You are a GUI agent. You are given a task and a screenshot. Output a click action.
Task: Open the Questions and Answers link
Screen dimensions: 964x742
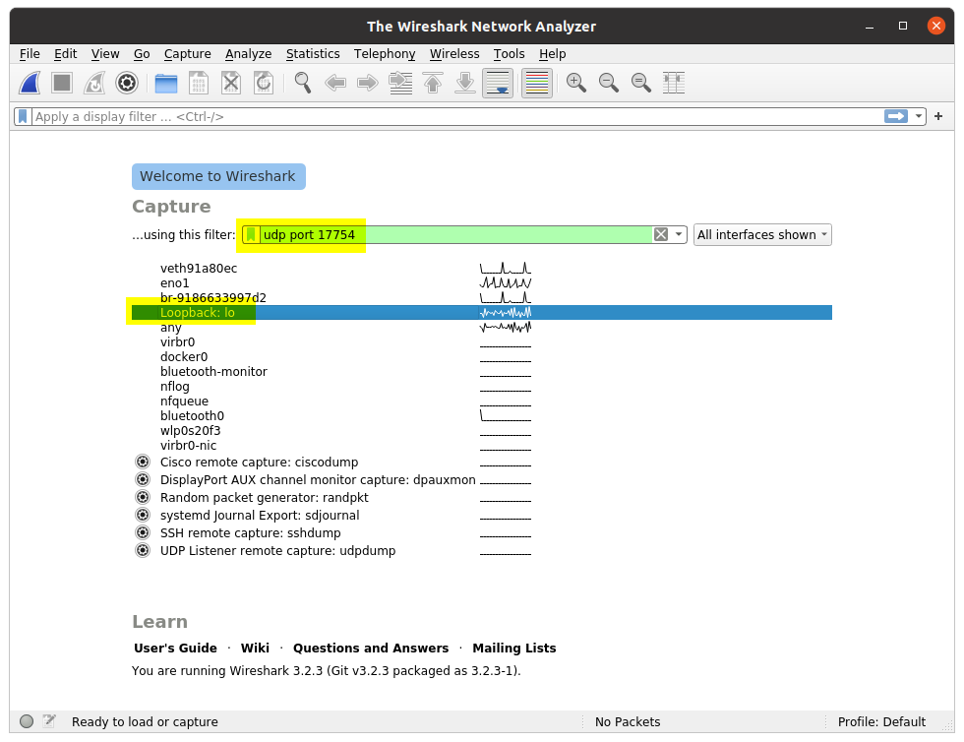pyautogui.click(x=371, y=648)
